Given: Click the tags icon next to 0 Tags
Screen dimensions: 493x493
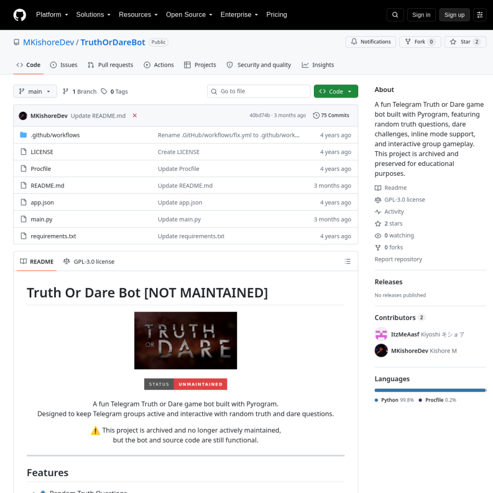Looking at the screenshot, I should coord(104,91).
